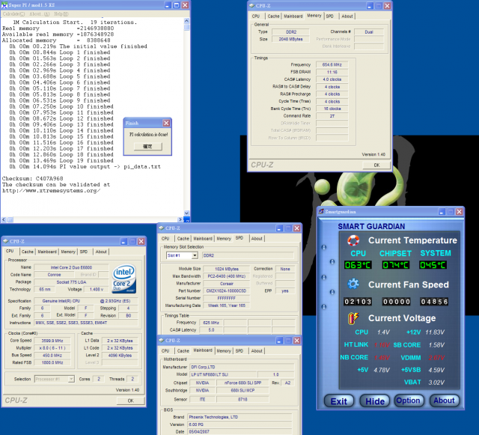Click Super PI horizontal scrollbar left arrow
This screenshot has width=479, height=435.
[4, 219]
